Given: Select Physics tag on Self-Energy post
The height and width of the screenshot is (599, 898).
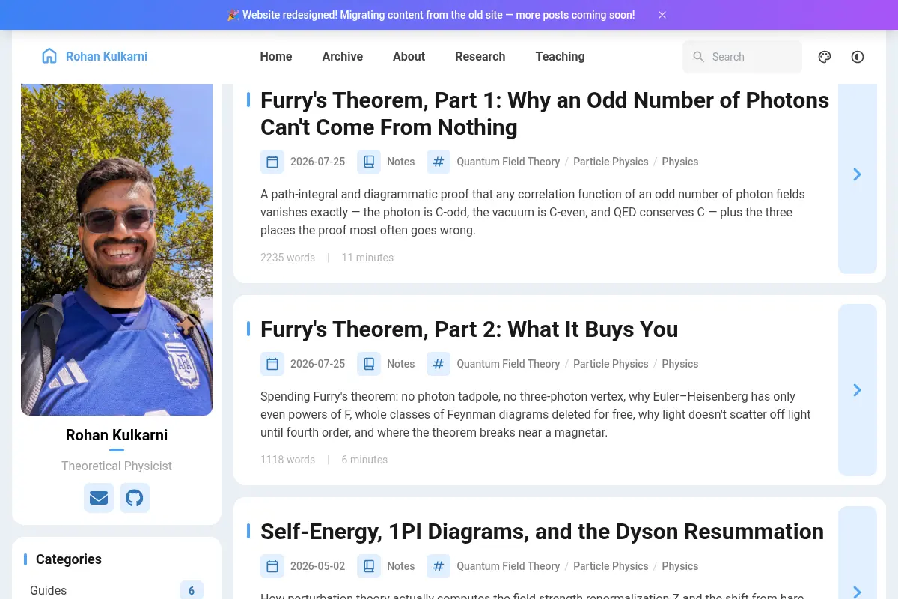Looking at the screenshot, I should pos(680,566).
